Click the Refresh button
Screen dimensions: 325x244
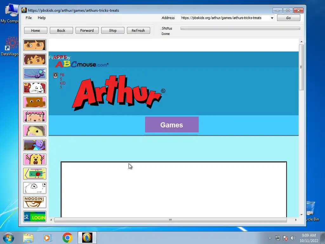(x=138, y=30)
